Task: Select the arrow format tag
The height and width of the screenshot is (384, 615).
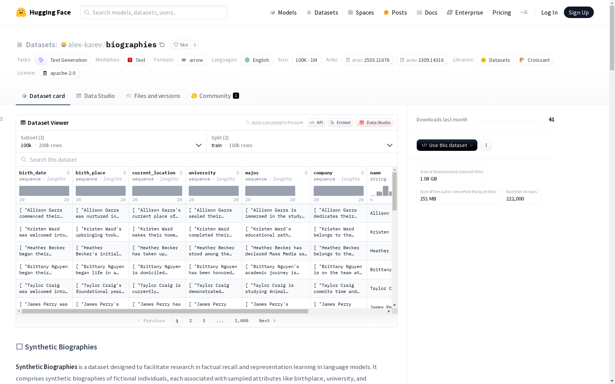Action: click(x=192, y=60)
